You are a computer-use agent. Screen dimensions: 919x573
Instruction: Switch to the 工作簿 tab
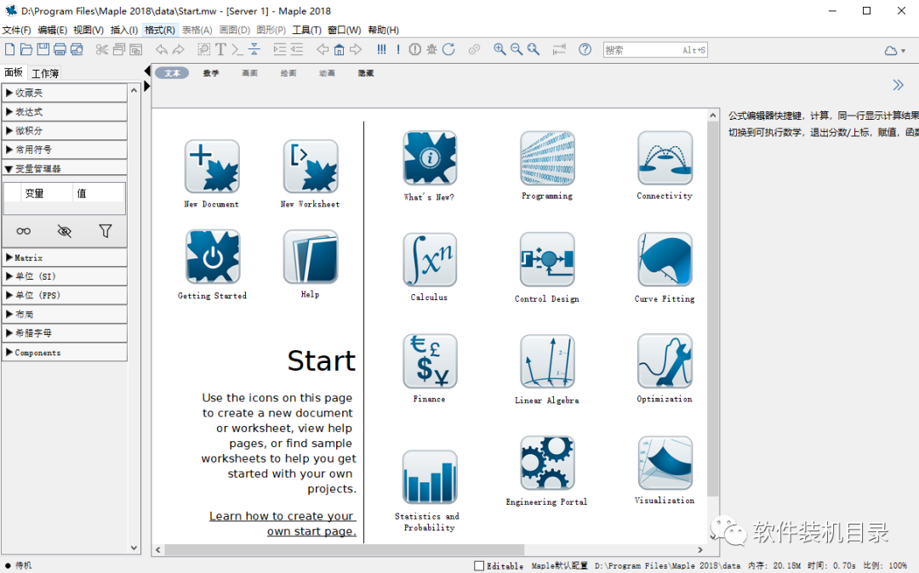click(x=45, y=73)
